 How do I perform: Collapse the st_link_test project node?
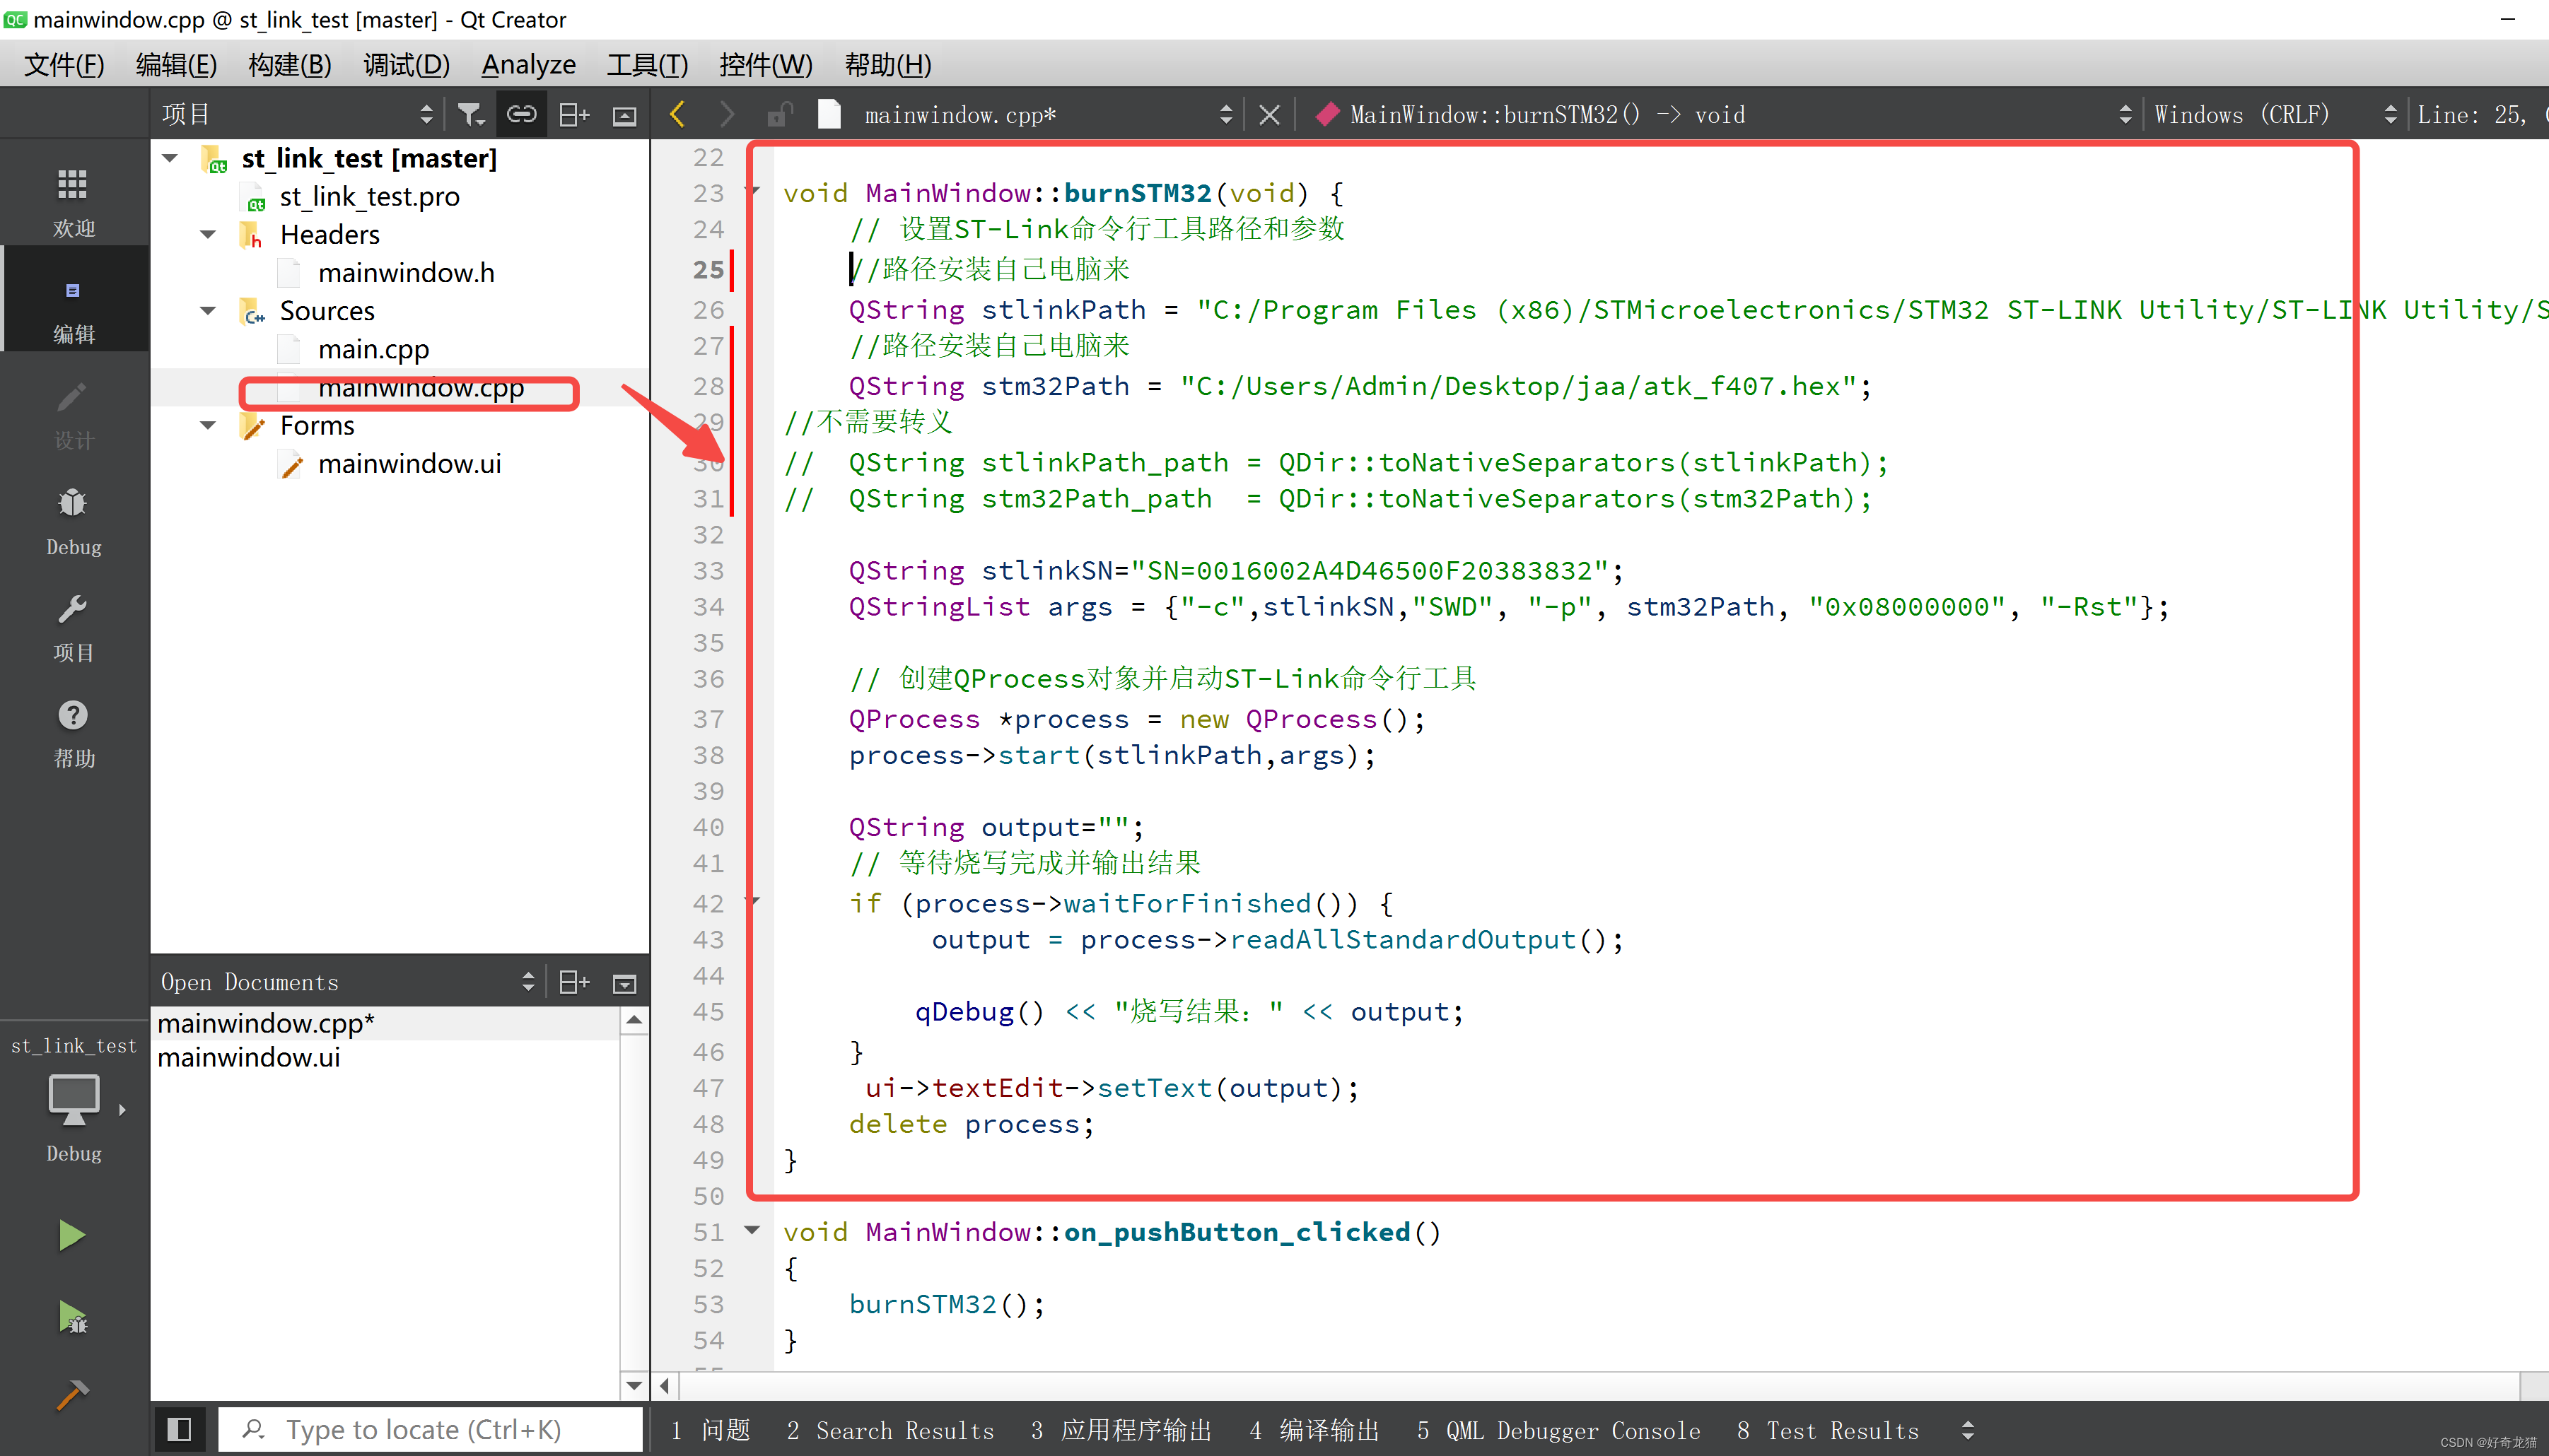[170, 158]
